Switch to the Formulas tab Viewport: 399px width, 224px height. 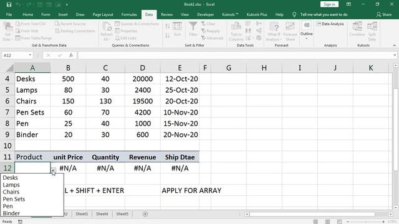pos(129,14)
